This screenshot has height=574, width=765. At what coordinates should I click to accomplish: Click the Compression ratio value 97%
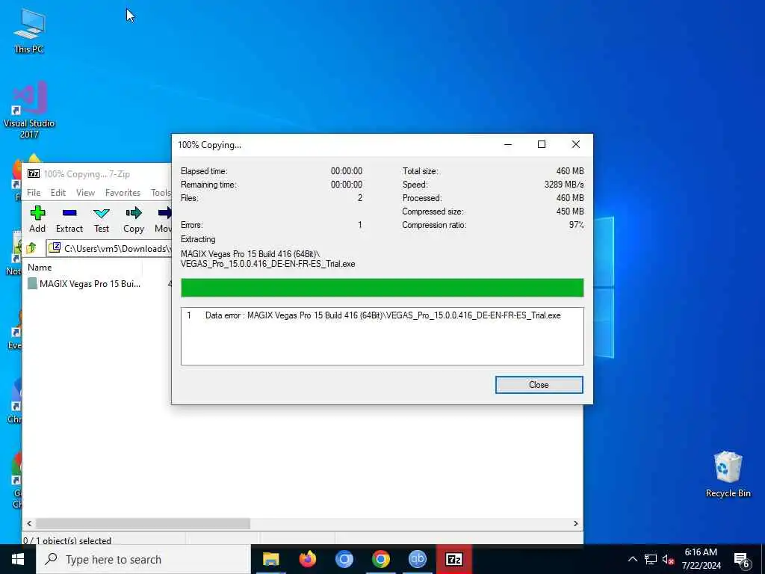[x=576, y=225]
